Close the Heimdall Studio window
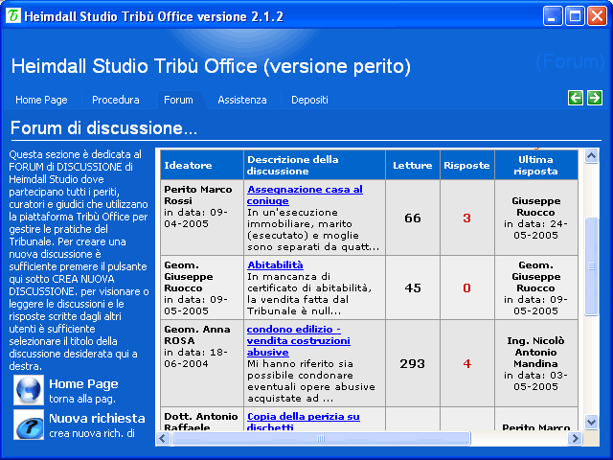 (x=597, y=16)
